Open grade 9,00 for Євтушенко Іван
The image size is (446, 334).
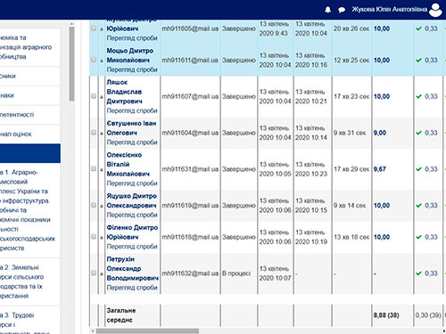point(380,133)
